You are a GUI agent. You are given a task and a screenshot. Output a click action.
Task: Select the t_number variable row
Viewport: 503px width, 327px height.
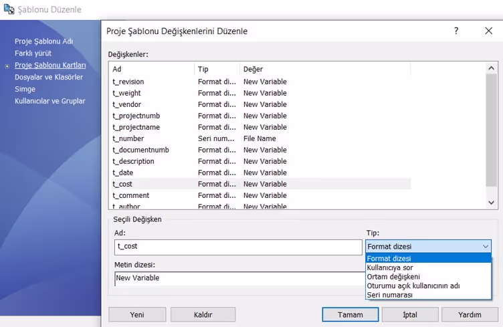tap(260, 138)
